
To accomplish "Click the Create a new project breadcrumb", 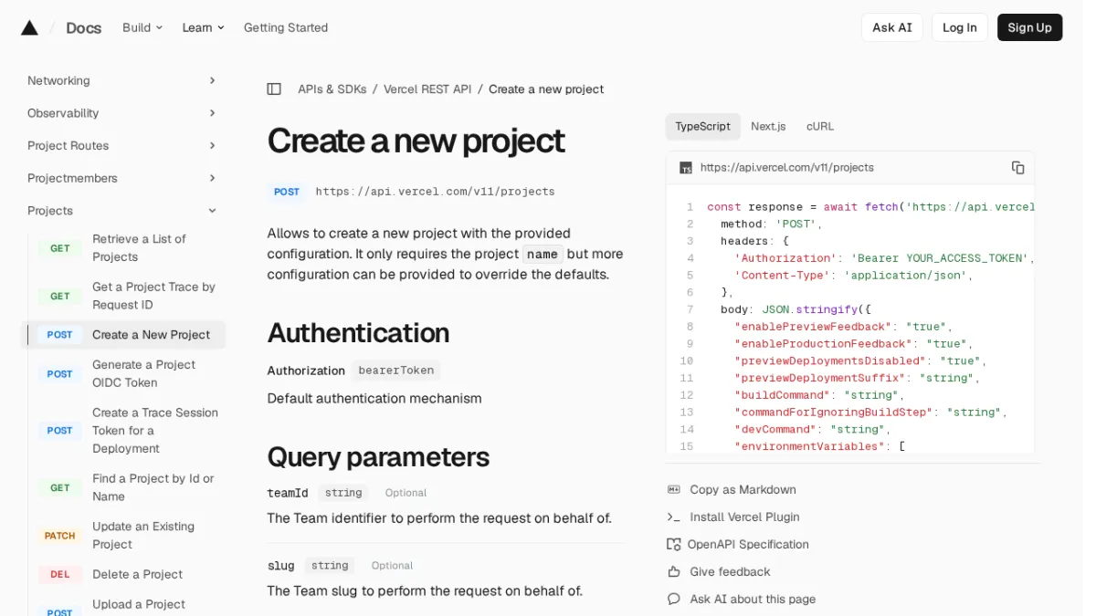I will (546, 89).
